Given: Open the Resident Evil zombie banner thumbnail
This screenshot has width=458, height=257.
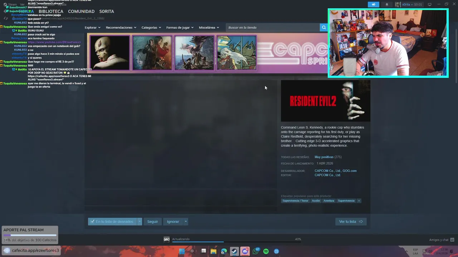Looking at the screenshot, I should pos(109,53).
